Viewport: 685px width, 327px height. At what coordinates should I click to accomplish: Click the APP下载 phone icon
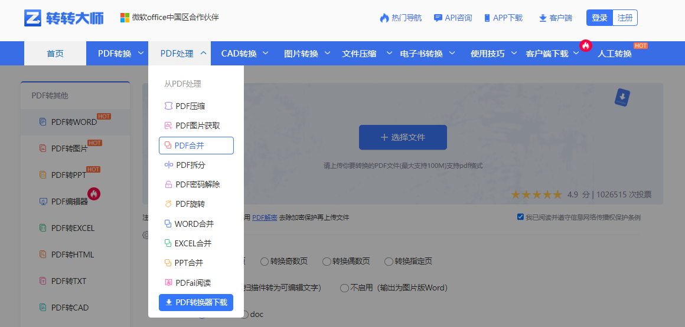coord(487,18)
